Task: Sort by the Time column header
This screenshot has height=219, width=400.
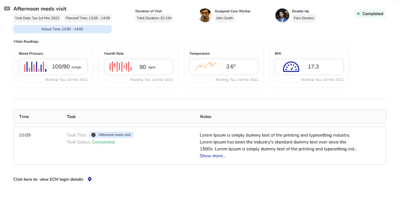Action: point(24,117)
